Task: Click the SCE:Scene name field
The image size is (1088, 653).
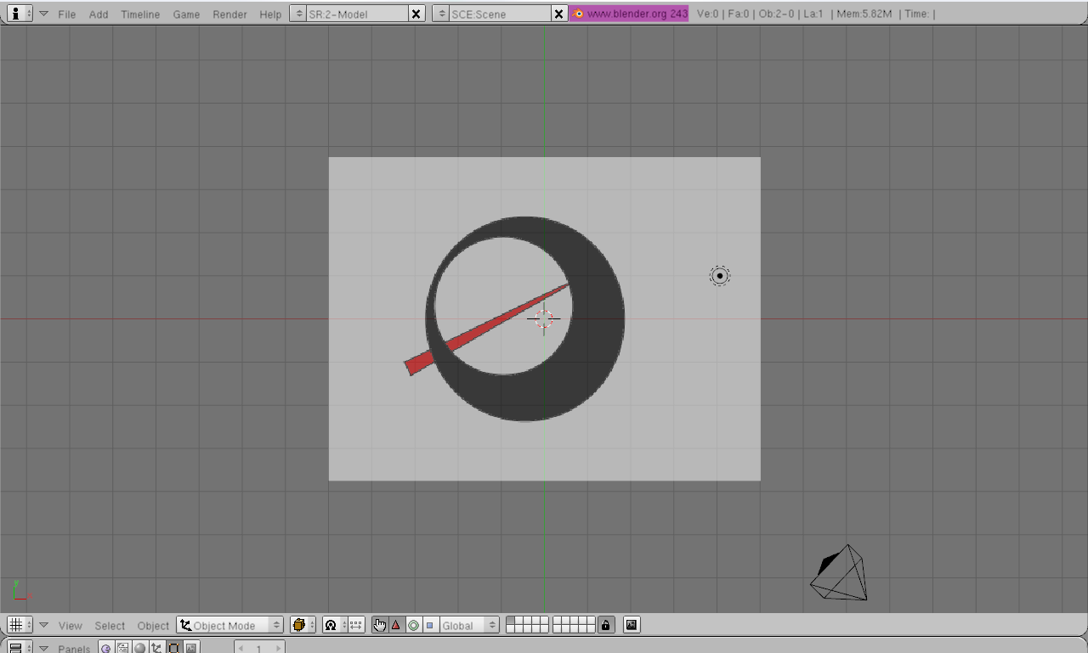Action: point(498,14)
